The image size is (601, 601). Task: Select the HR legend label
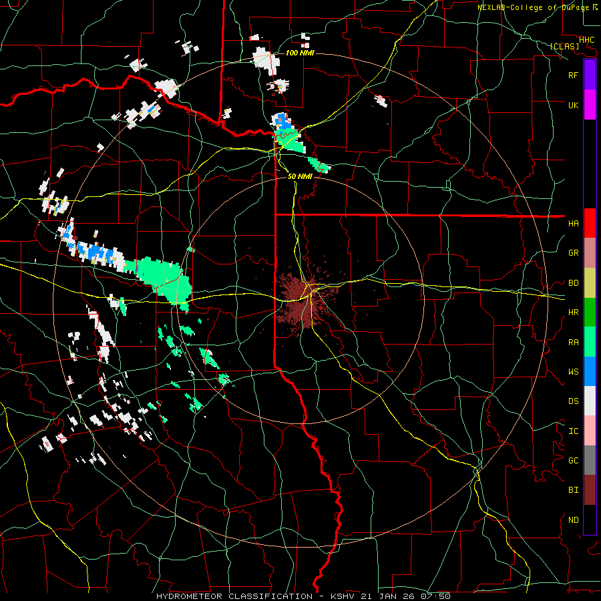tap(573, 313)
